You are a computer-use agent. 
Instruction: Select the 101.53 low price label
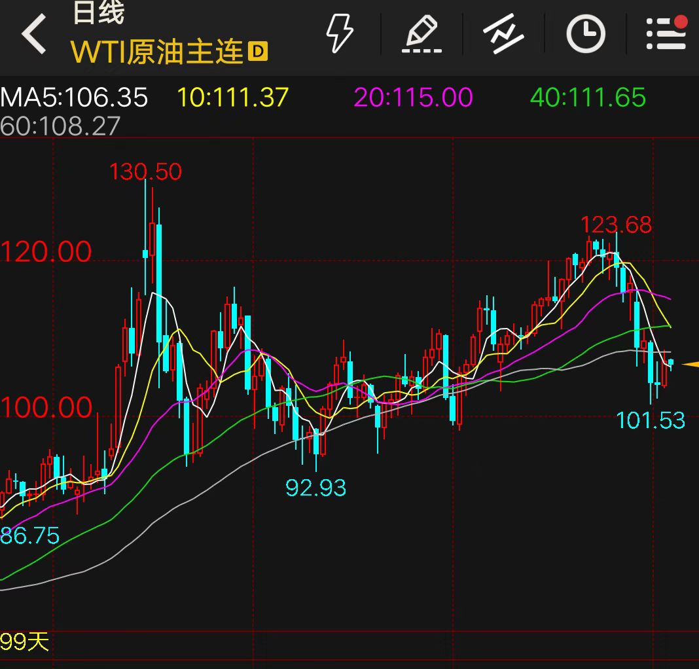[651, 420]
